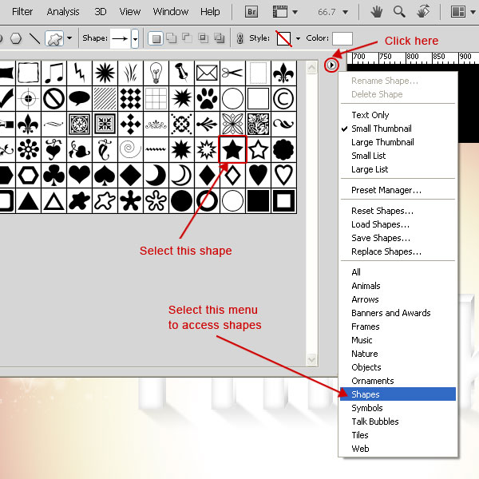
Task: Open the 3D menu
Action: pyautogui.click(x=101, y=12)
